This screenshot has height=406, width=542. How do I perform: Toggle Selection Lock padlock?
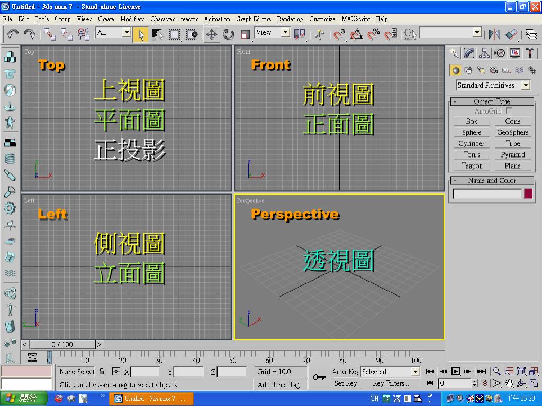tap(102, 372)
